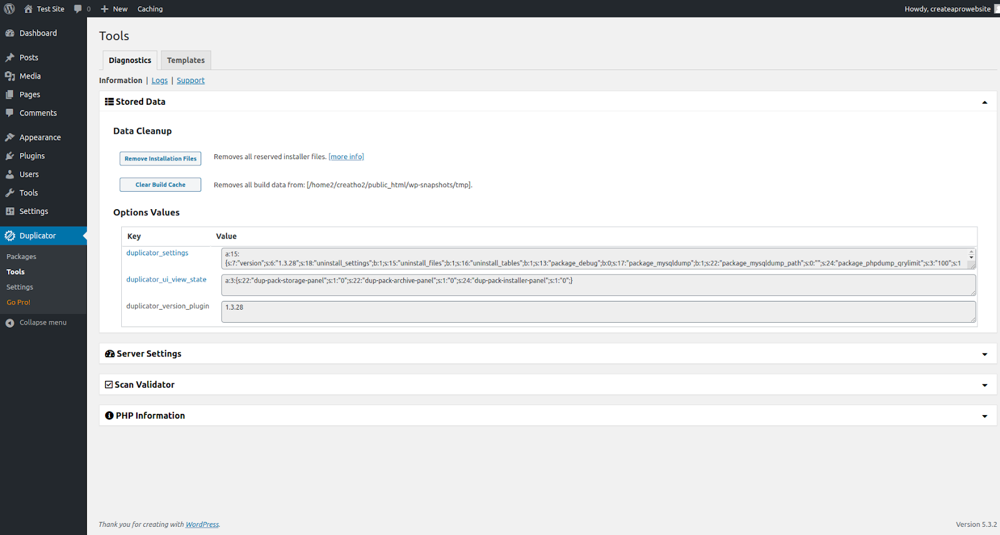Click the Media icon in sidebar
Viewport: 1000px width, 535px height.
tap(10, 76)
